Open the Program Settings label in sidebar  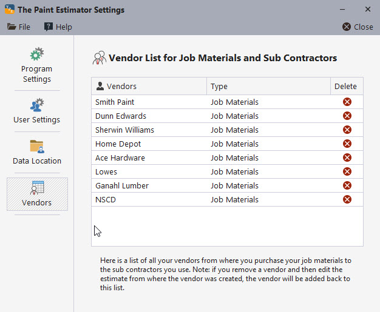pyautogui.click(x=37, y=74)
